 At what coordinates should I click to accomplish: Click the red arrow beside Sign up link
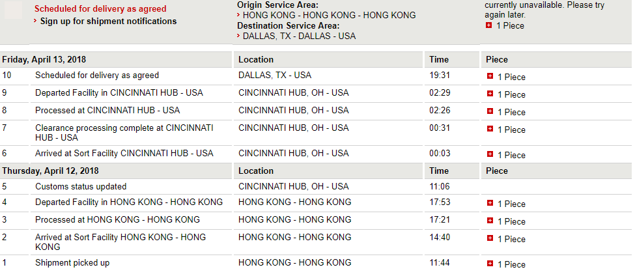[36, 20]
